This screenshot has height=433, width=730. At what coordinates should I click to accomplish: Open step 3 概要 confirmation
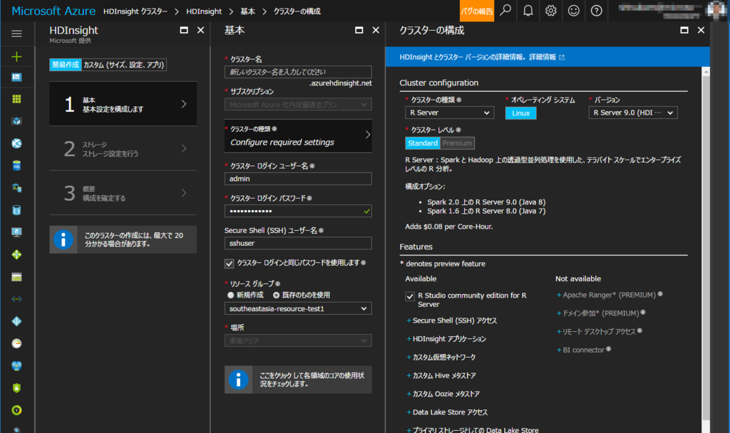pos(123,193)
